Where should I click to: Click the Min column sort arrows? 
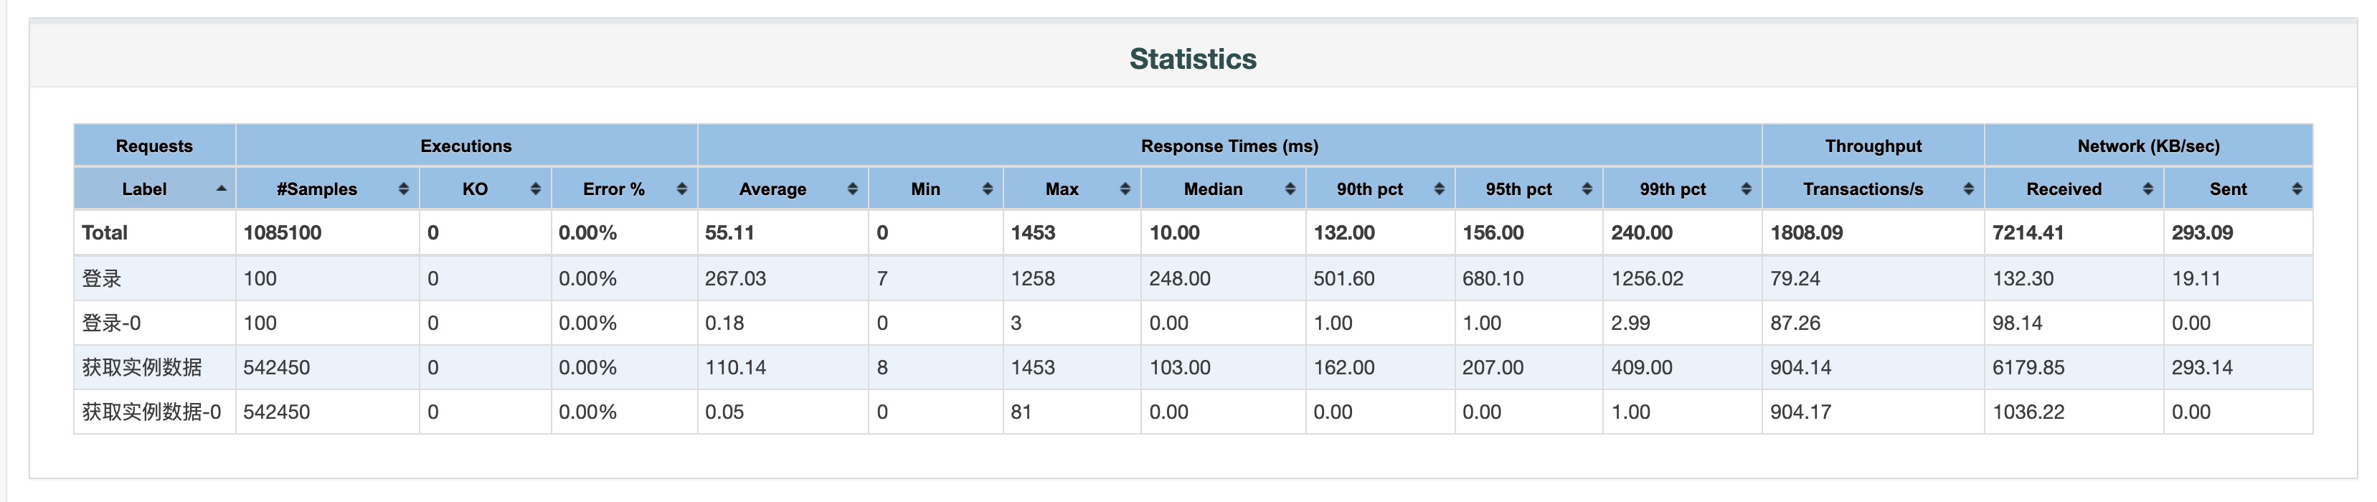pyautogui.click(x=988, y=189)
